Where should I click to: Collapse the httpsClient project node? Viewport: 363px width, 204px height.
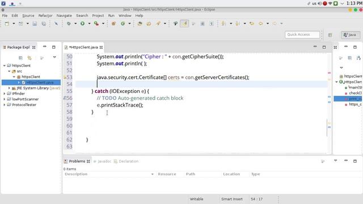[5, 66]
